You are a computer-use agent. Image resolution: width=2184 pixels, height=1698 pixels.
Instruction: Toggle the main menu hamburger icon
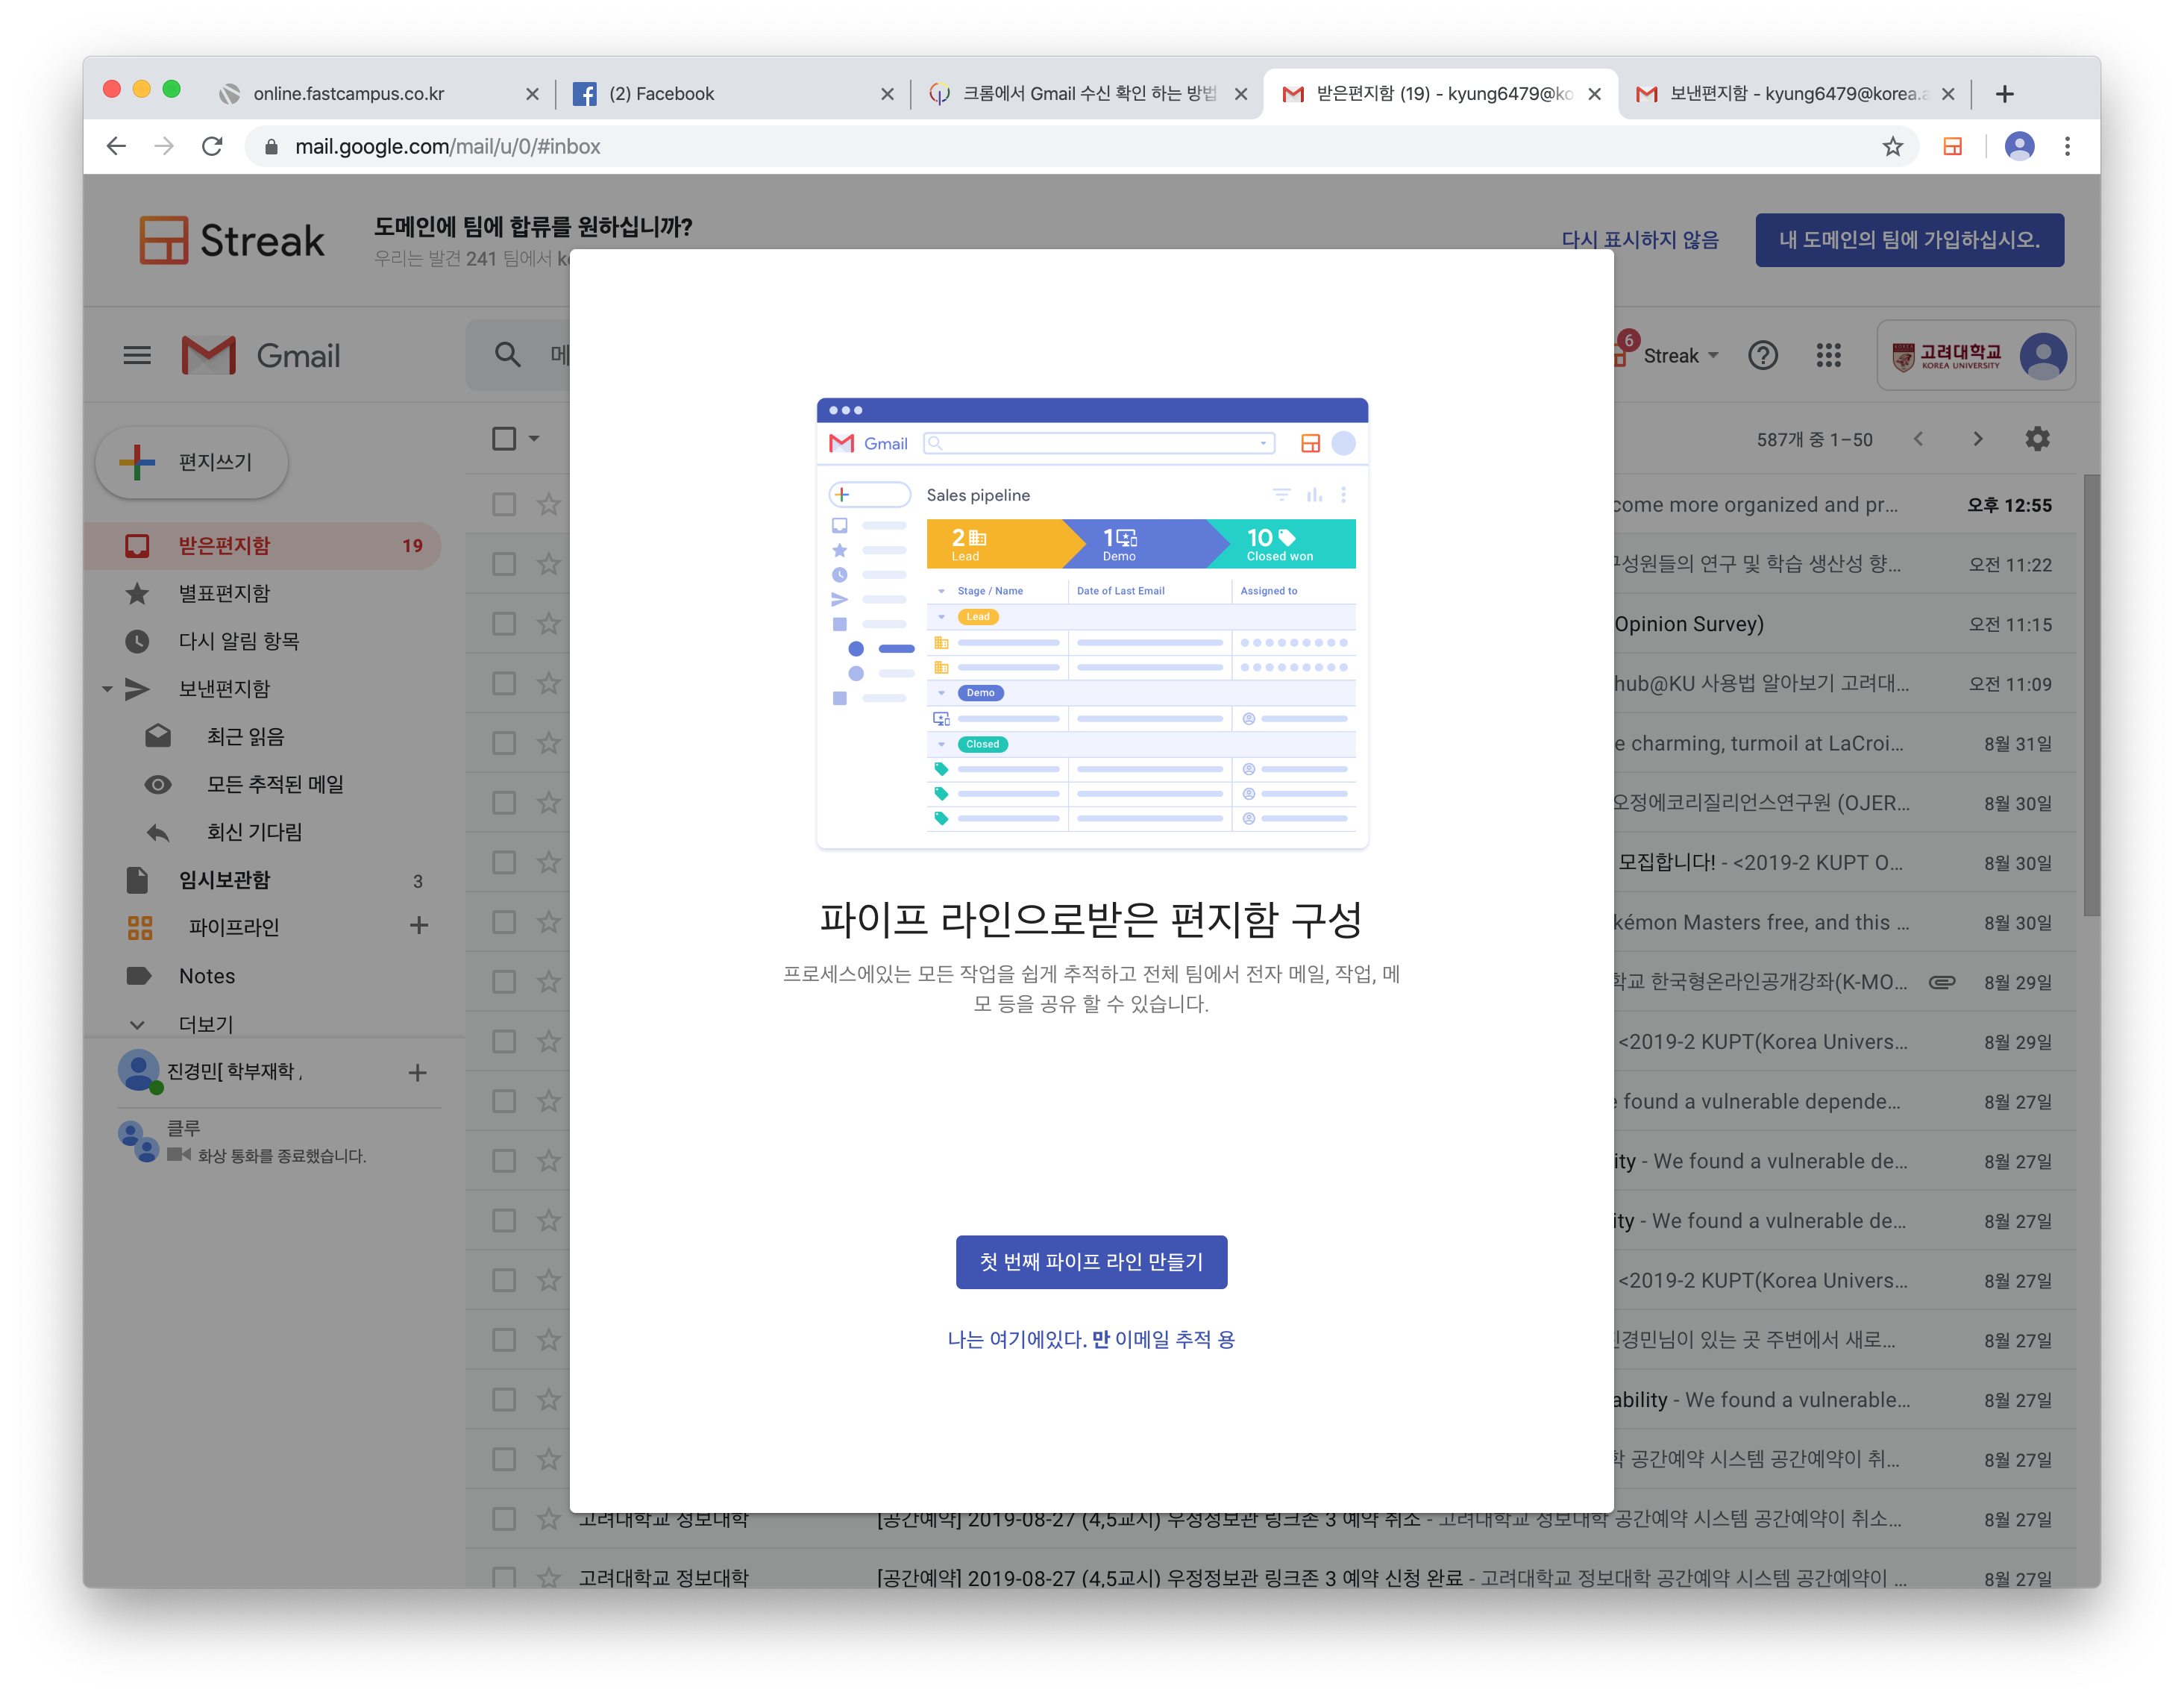[x=137, y=355]
